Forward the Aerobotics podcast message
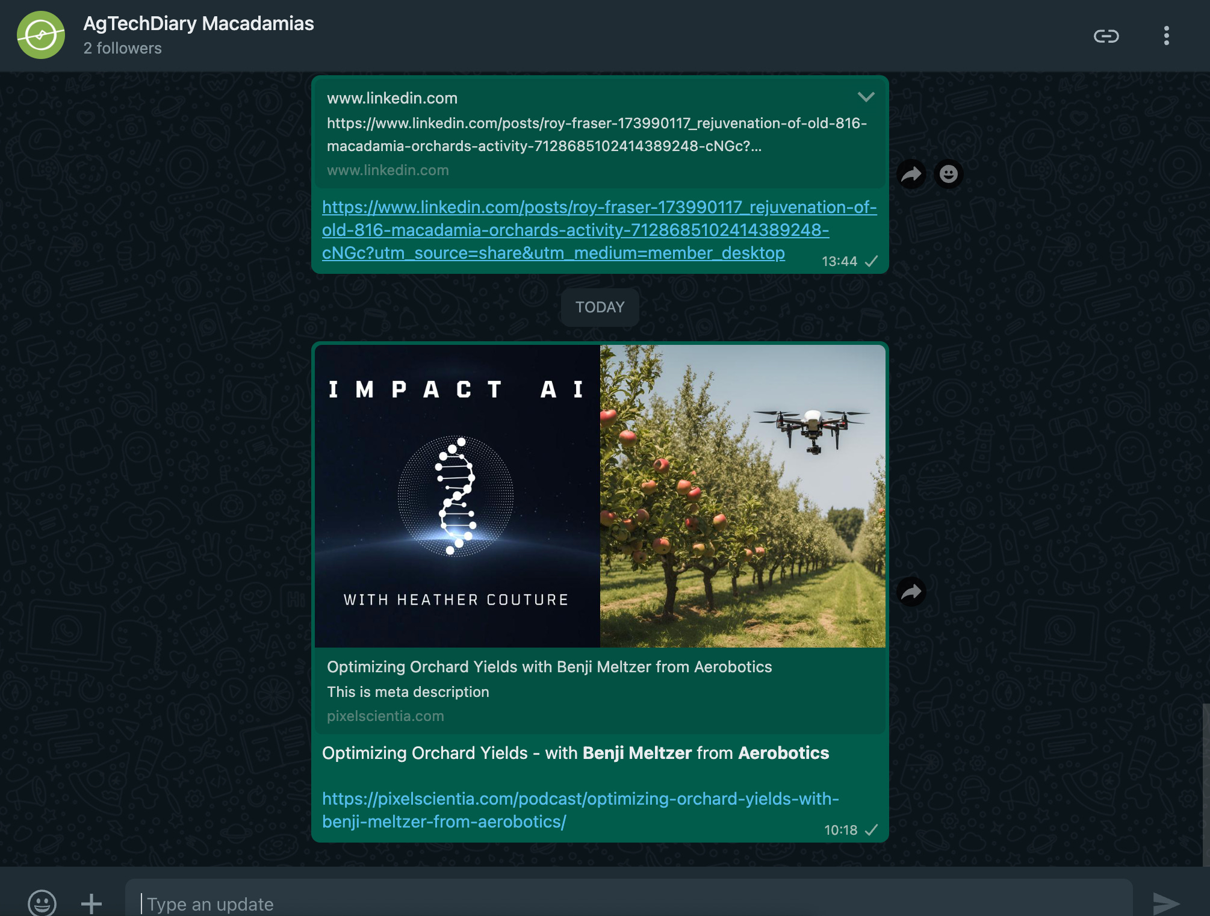1210x916 pixels. coord(911,592)
